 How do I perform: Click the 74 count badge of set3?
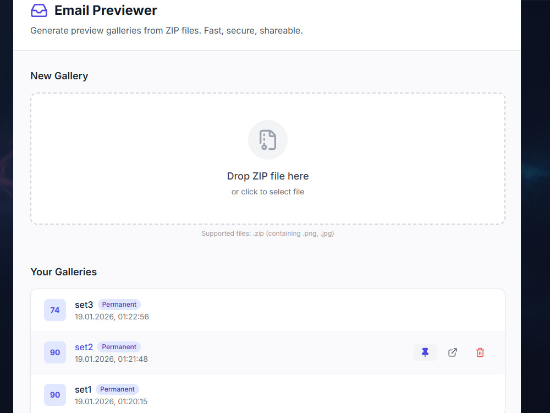(54, 310)
